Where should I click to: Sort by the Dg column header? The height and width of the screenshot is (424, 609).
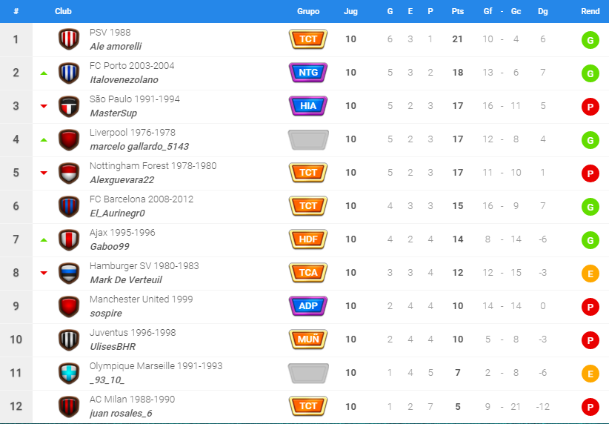click(542, 11)
